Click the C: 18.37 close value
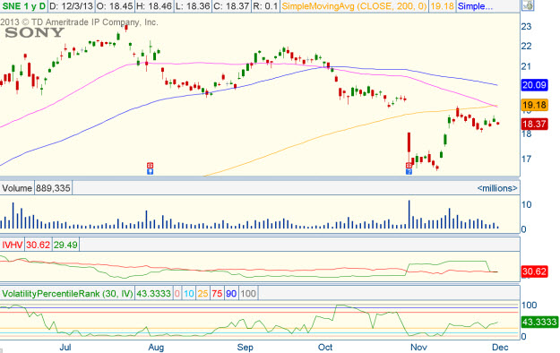This screenshot has width=560, height=353. (231, 6)
